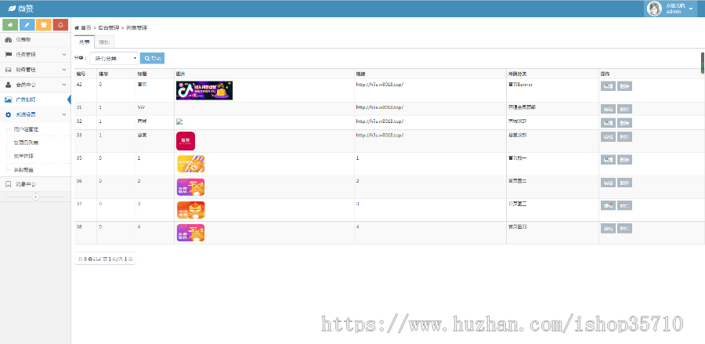The width and height of the screenshot is (705, 344).
Task: Click the finance management card icon
Action: coord(8,70)
